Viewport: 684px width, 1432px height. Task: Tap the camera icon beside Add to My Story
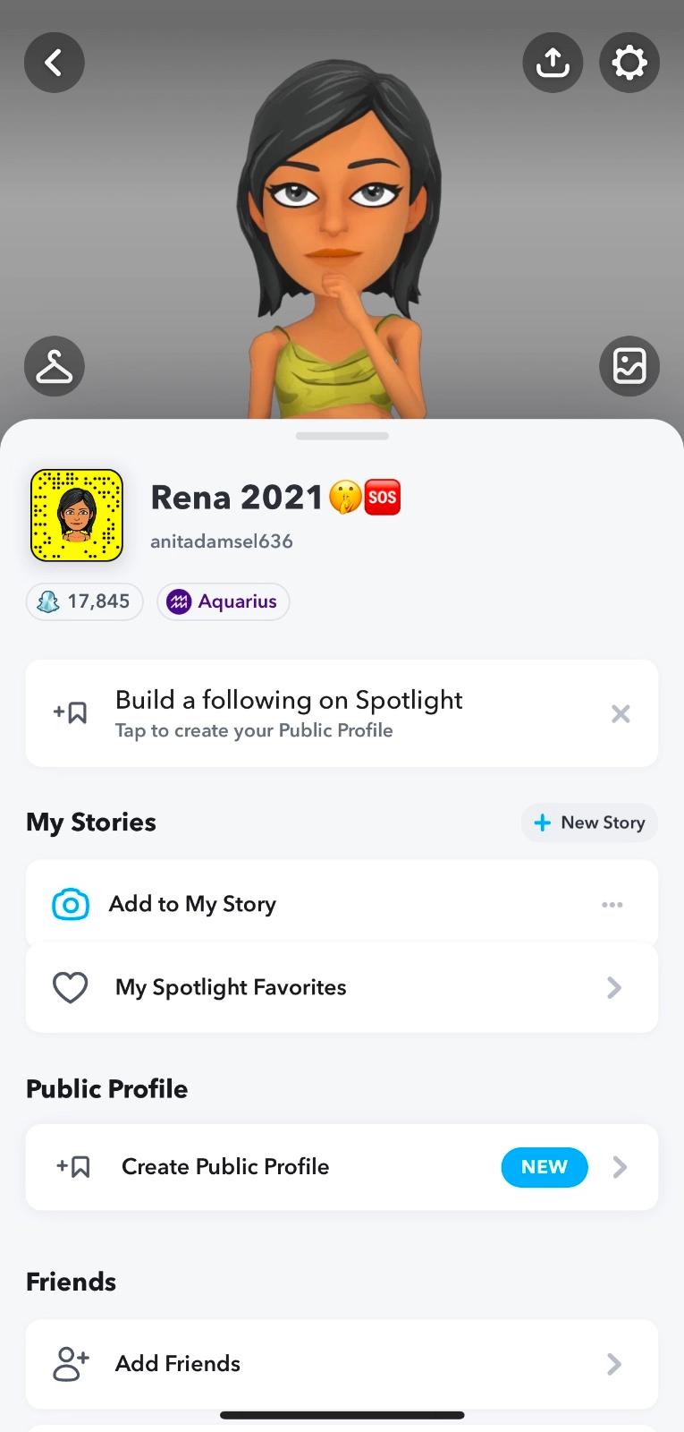click(x=71, y=904)
